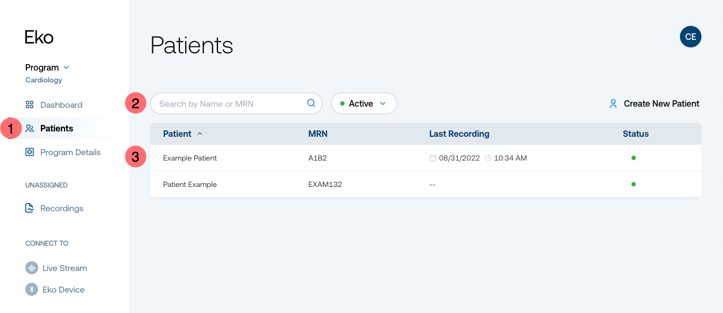Click the Program Details icon
This screenshot has height=313, width=723.
click(30, 152)
